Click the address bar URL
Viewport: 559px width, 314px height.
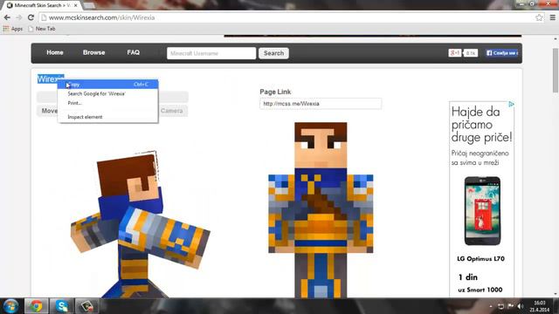click(x=101, y=17)
